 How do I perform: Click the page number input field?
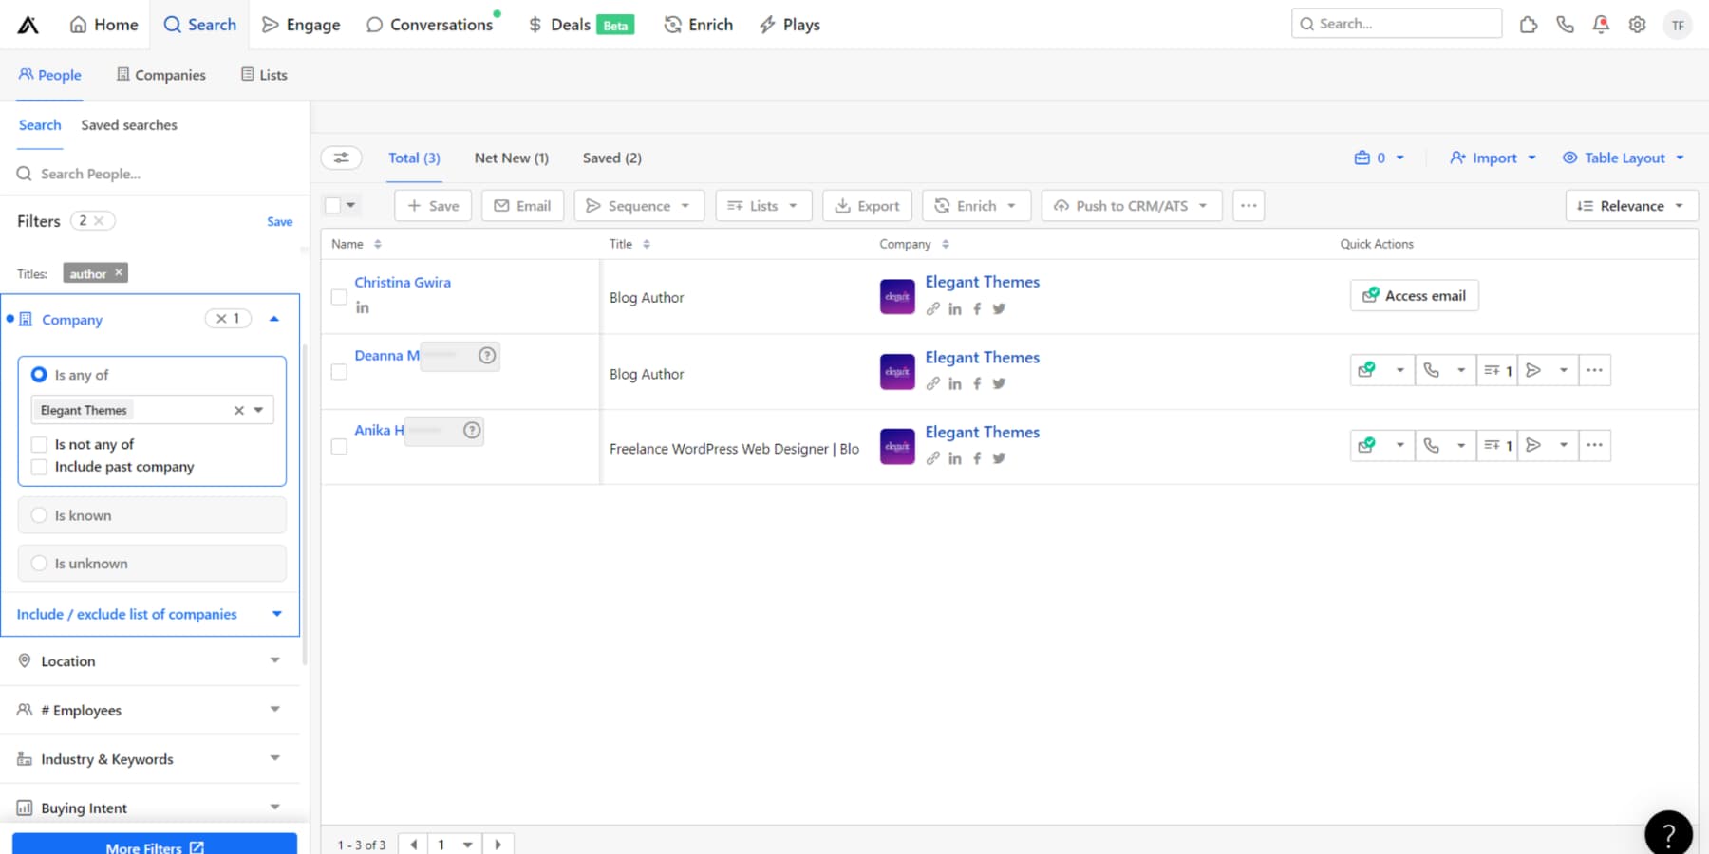pos(441,843)
